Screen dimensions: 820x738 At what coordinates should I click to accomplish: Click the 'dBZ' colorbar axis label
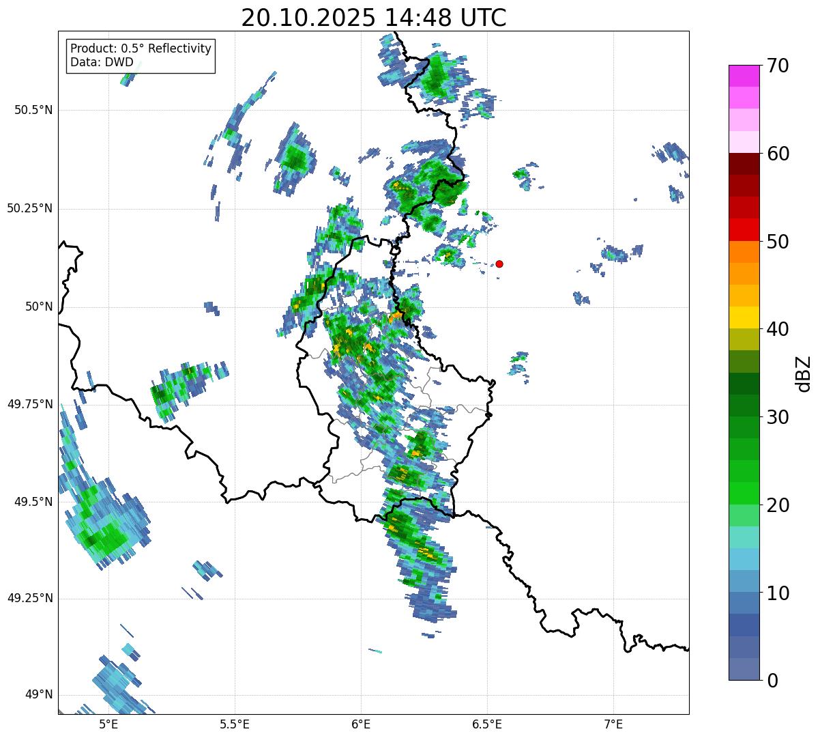[x=803, y=373]
